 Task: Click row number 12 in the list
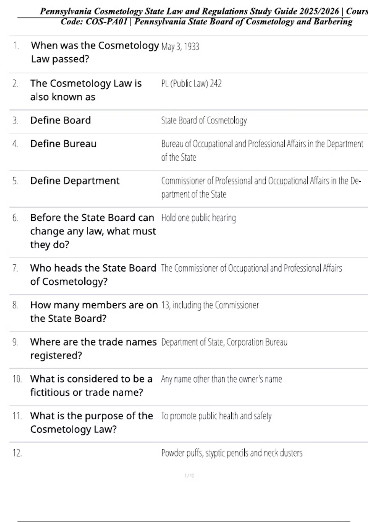[x=17, y=453]
